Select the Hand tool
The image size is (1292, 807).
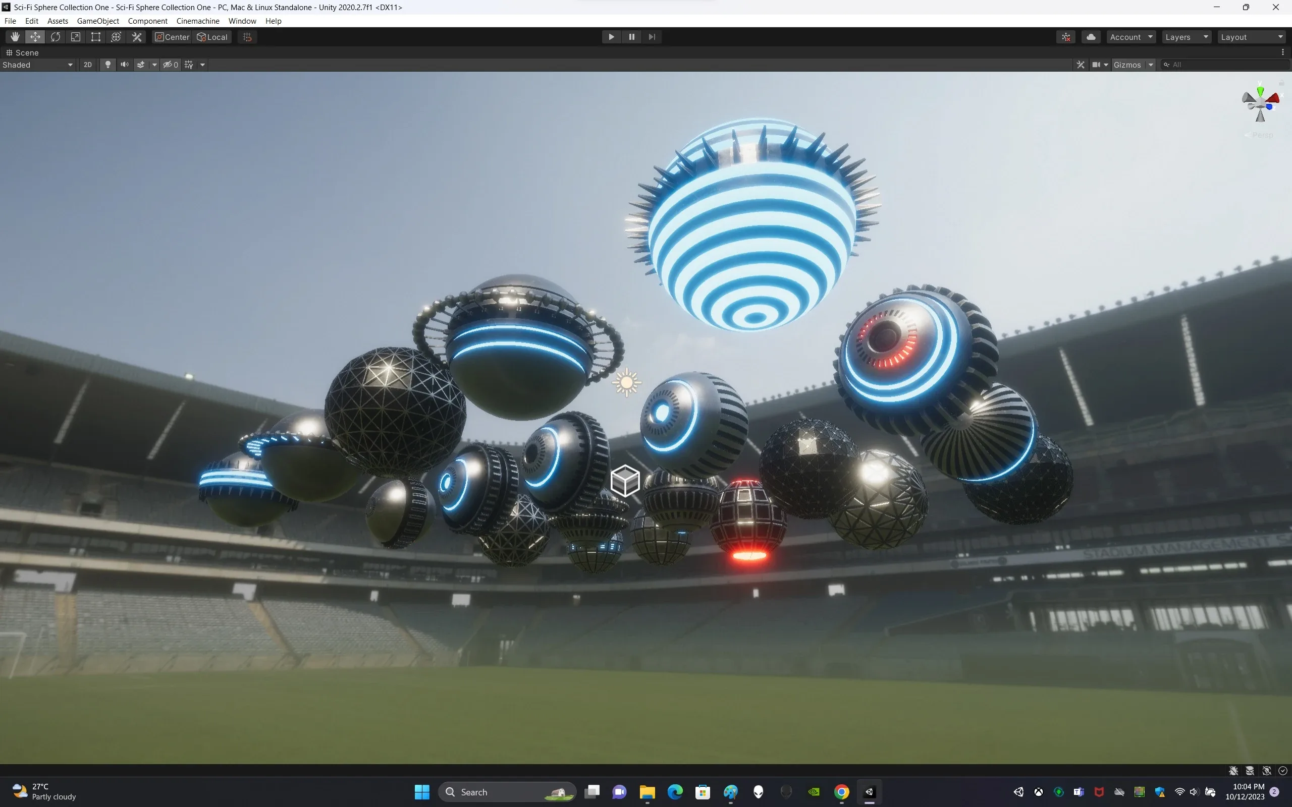(x=15, y=37)
